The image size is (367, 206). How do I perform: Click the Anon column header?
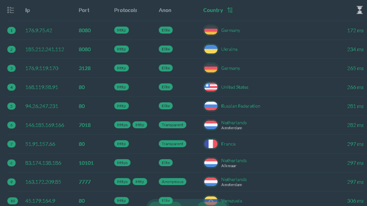[x=165, y=10]
